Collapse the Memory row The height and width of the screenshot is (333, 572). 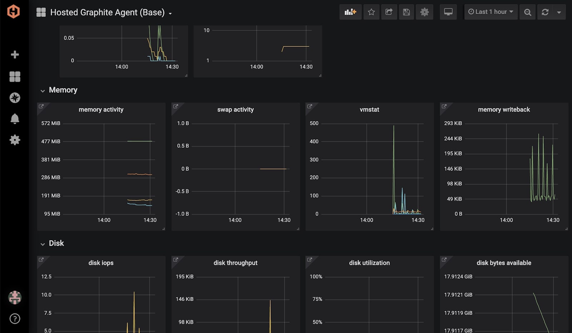[43, 91]
